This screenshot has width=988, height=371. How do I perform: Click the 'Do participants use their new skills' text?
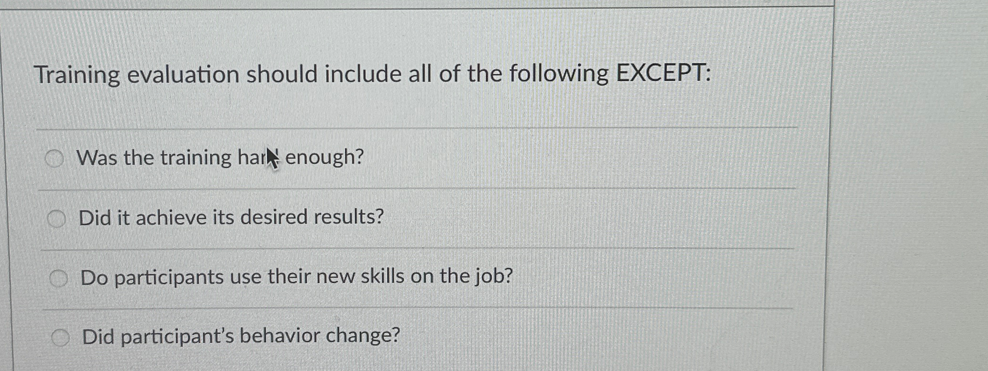[x=297, y=277]
